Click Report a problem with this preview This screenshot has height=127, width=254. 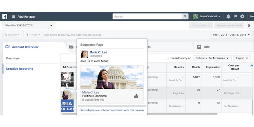[x=123, y=110]
